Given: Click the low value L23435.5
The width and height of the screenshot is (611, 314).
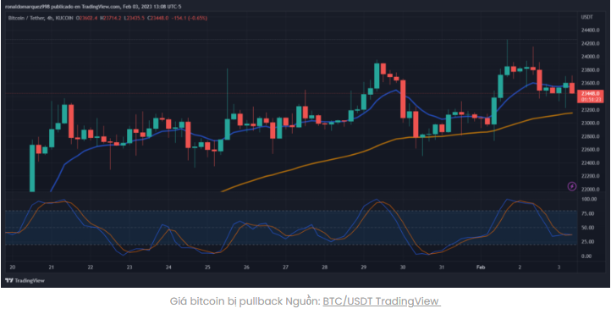Looking at the screenshot, I should [134, 18].
